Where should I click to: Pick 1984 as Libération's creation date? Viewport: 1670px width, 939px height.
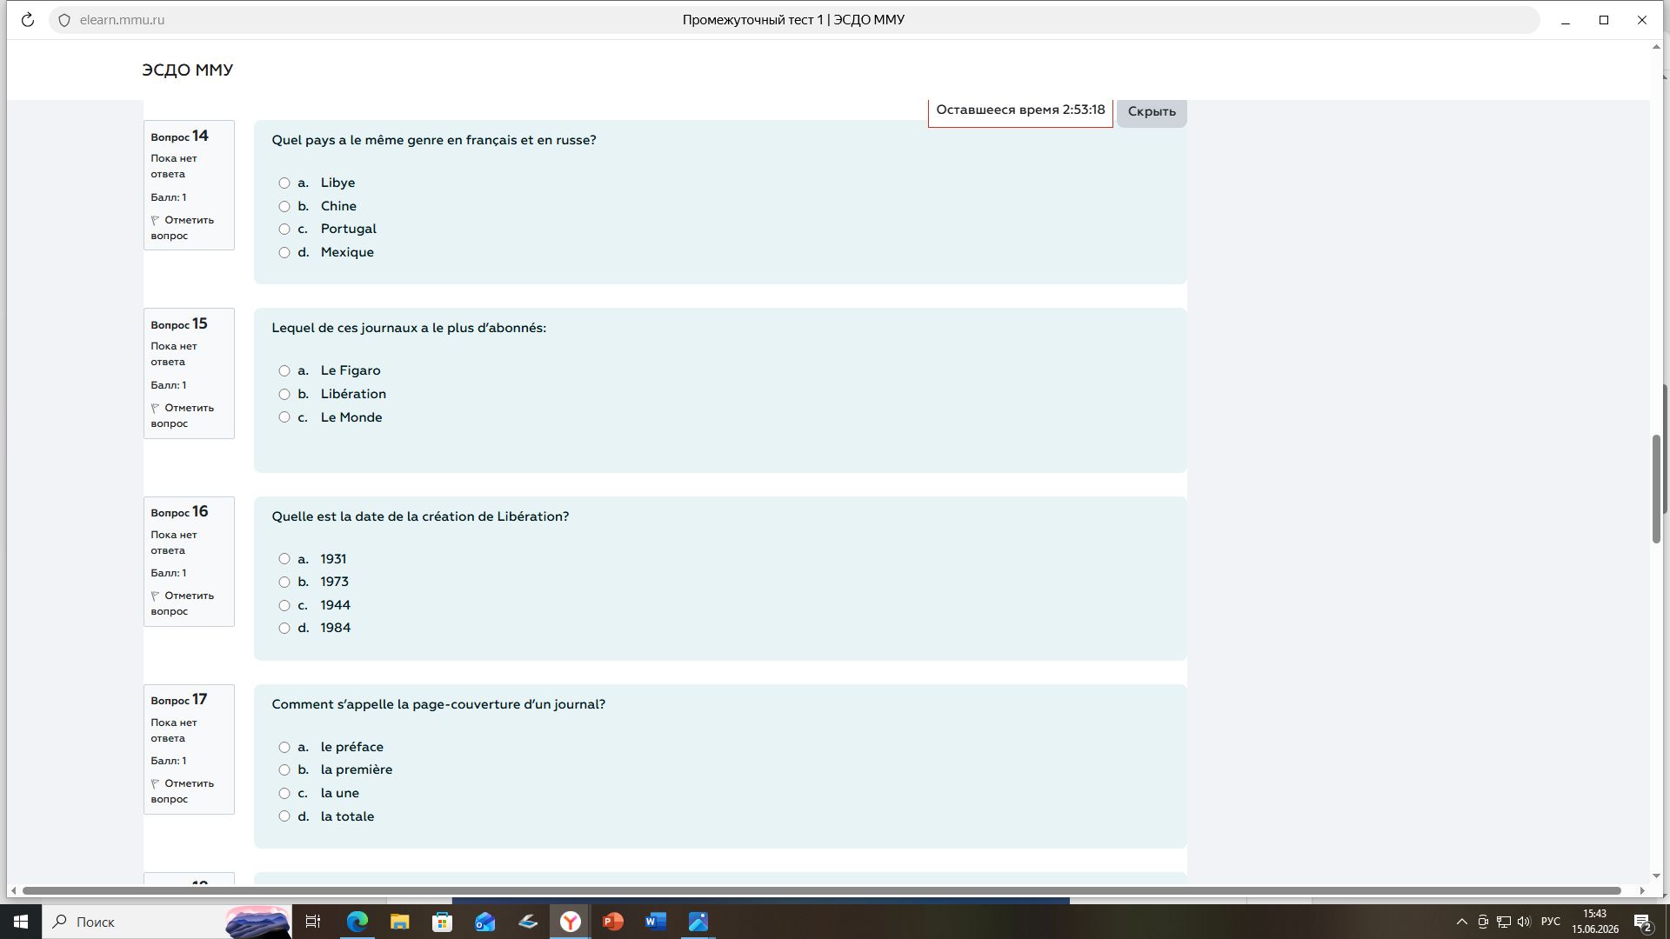tap(284, 629)
